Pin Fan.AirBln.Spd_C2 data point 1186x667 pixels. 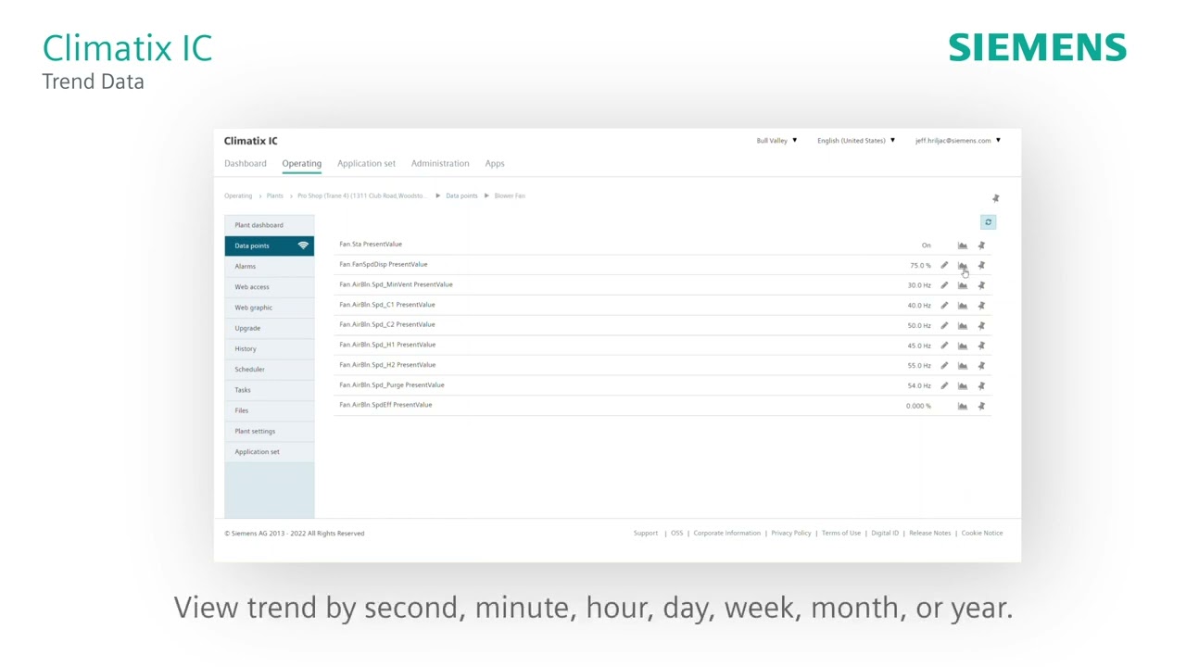coord(981,326)
